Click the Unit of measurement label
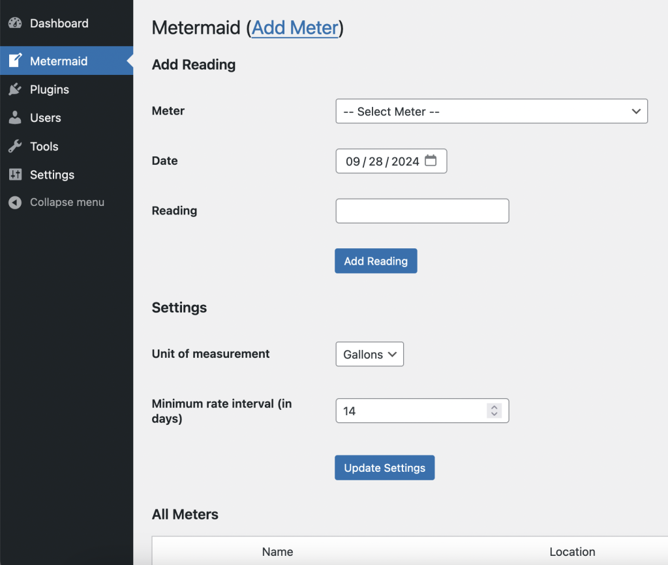The image size is (668, 565). click(x=211, y=354)
